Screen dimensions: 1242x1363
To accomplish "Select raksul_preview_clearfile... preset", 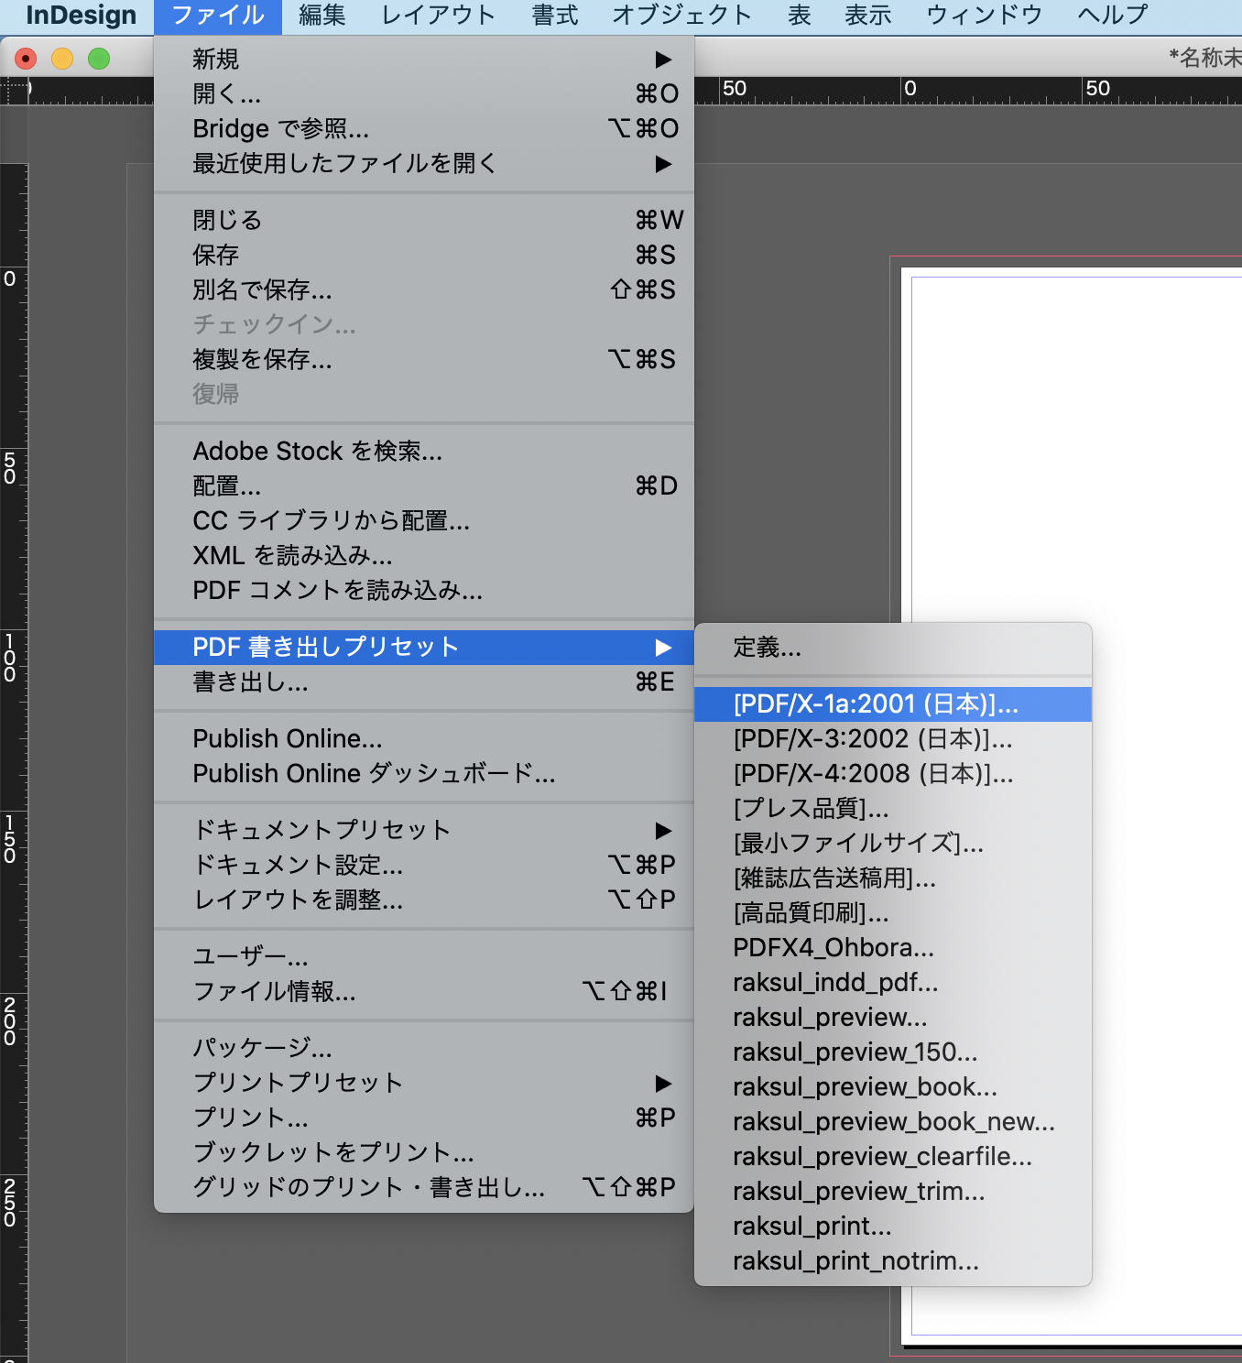I will point(893,1157).
